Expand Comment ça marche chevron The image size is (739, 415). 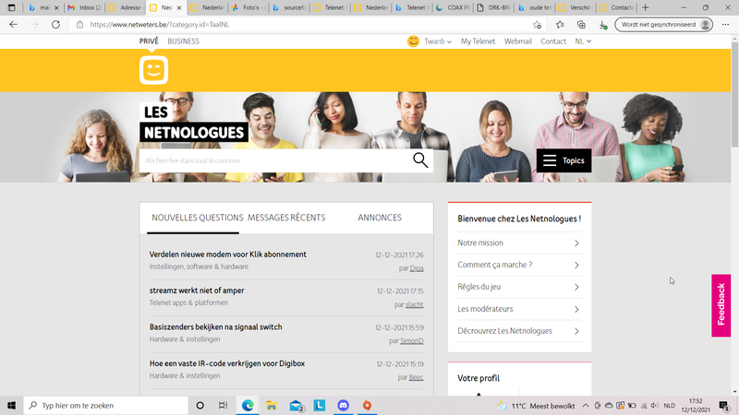tap(576, 266)
